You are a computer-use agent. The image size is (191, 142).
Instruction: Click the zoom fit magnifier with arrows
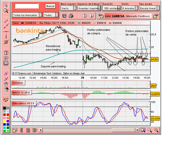point(143,130)
